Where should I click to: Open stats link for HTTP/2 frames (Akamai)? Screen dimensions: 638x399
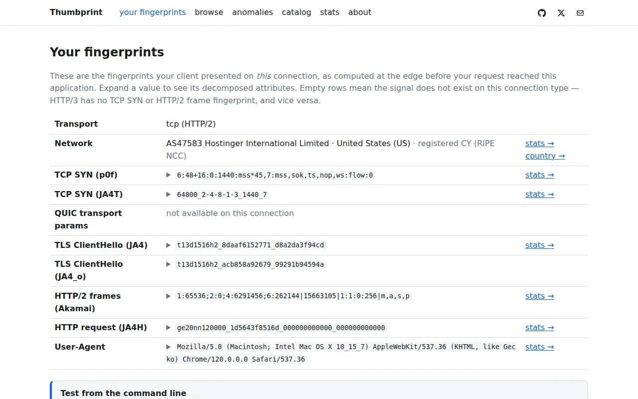(x=540, y=296)
